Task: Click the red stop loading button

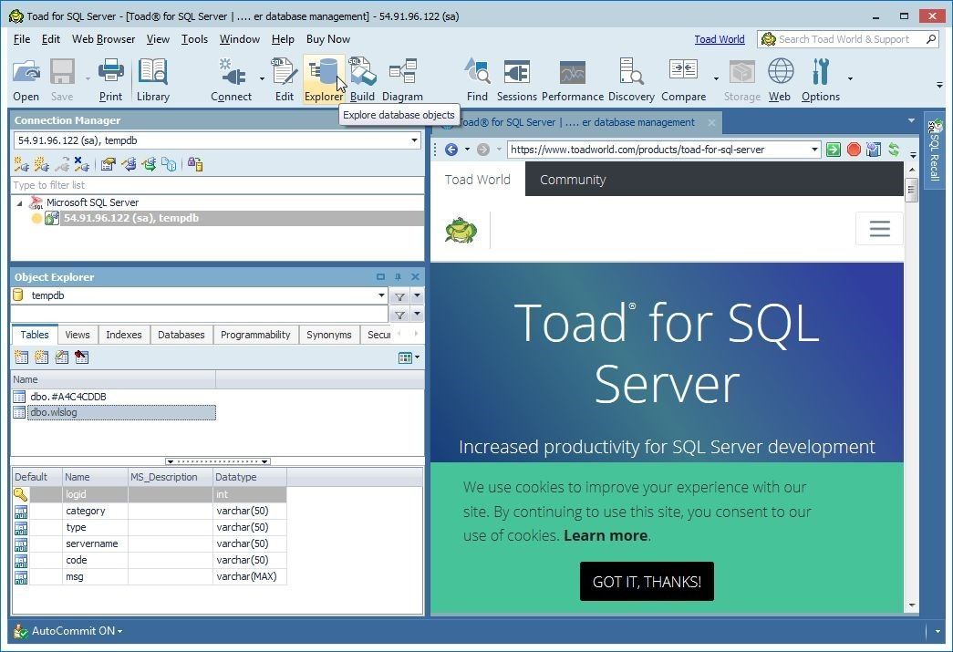Action: pos(854,150)
